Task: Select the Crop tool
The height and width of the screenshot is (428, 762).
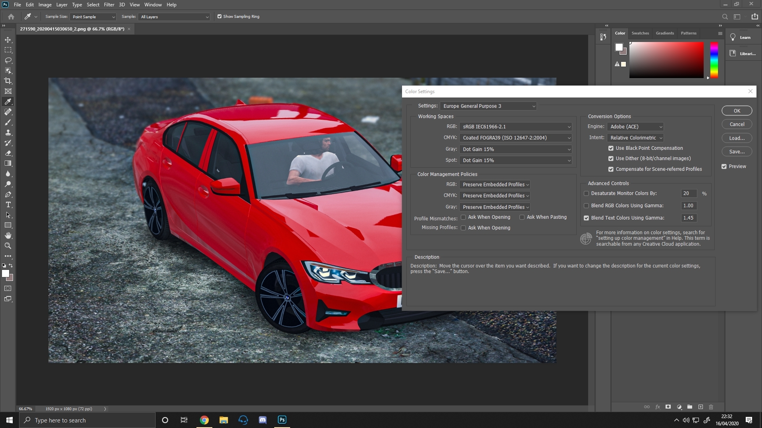Action: [x=8, y=81]
